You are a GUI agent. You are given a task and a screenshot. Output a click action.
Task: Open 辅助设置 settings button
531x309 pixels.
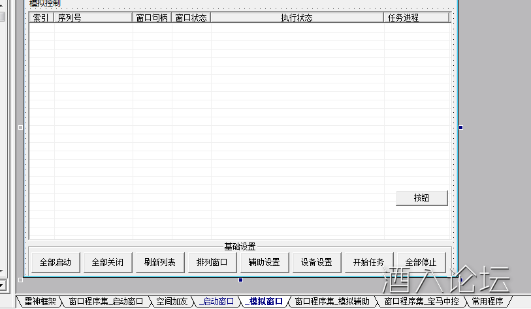[x=265, y=262]
